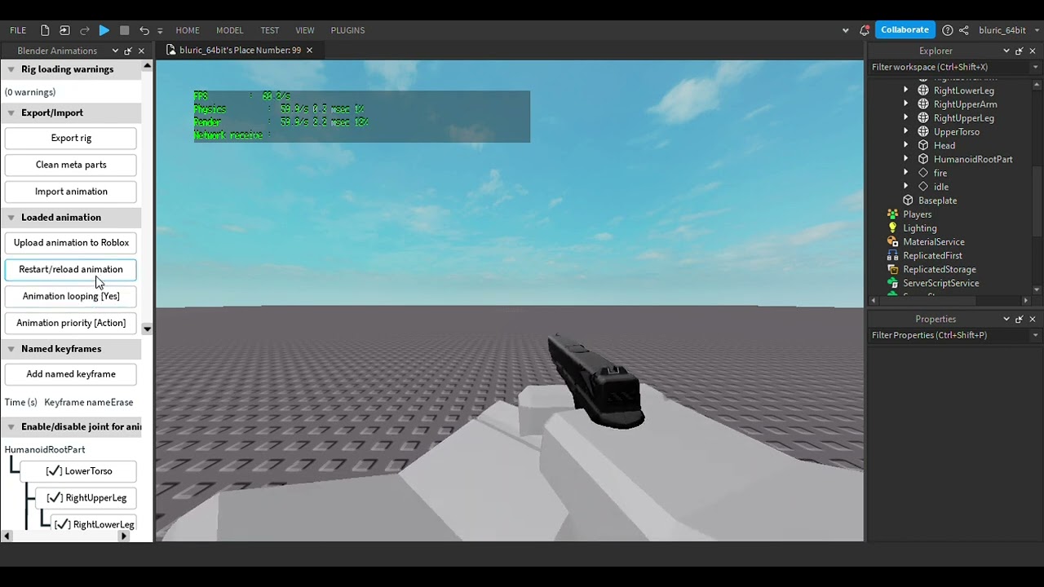The width and height of the screenshot is (1044, 587).
Task: Open the Explorer panel options chevron
Action: (1006, 51)
